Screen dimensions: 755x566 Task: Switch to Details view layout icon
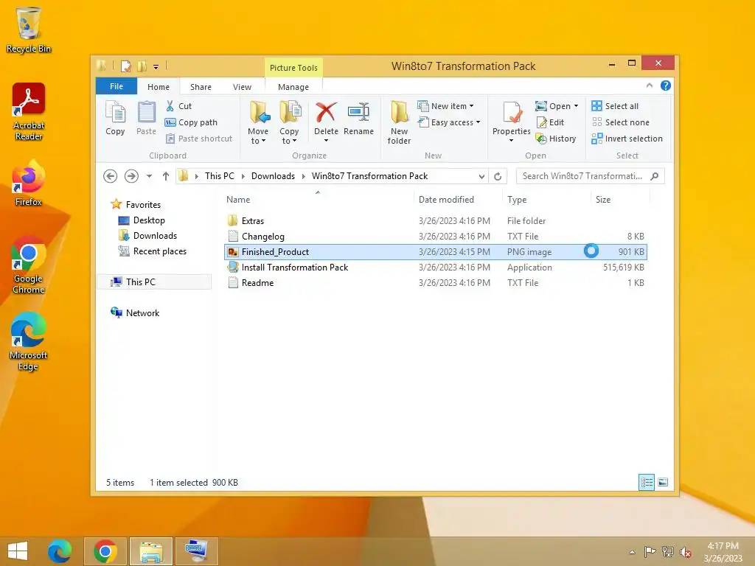coord(646,482)
